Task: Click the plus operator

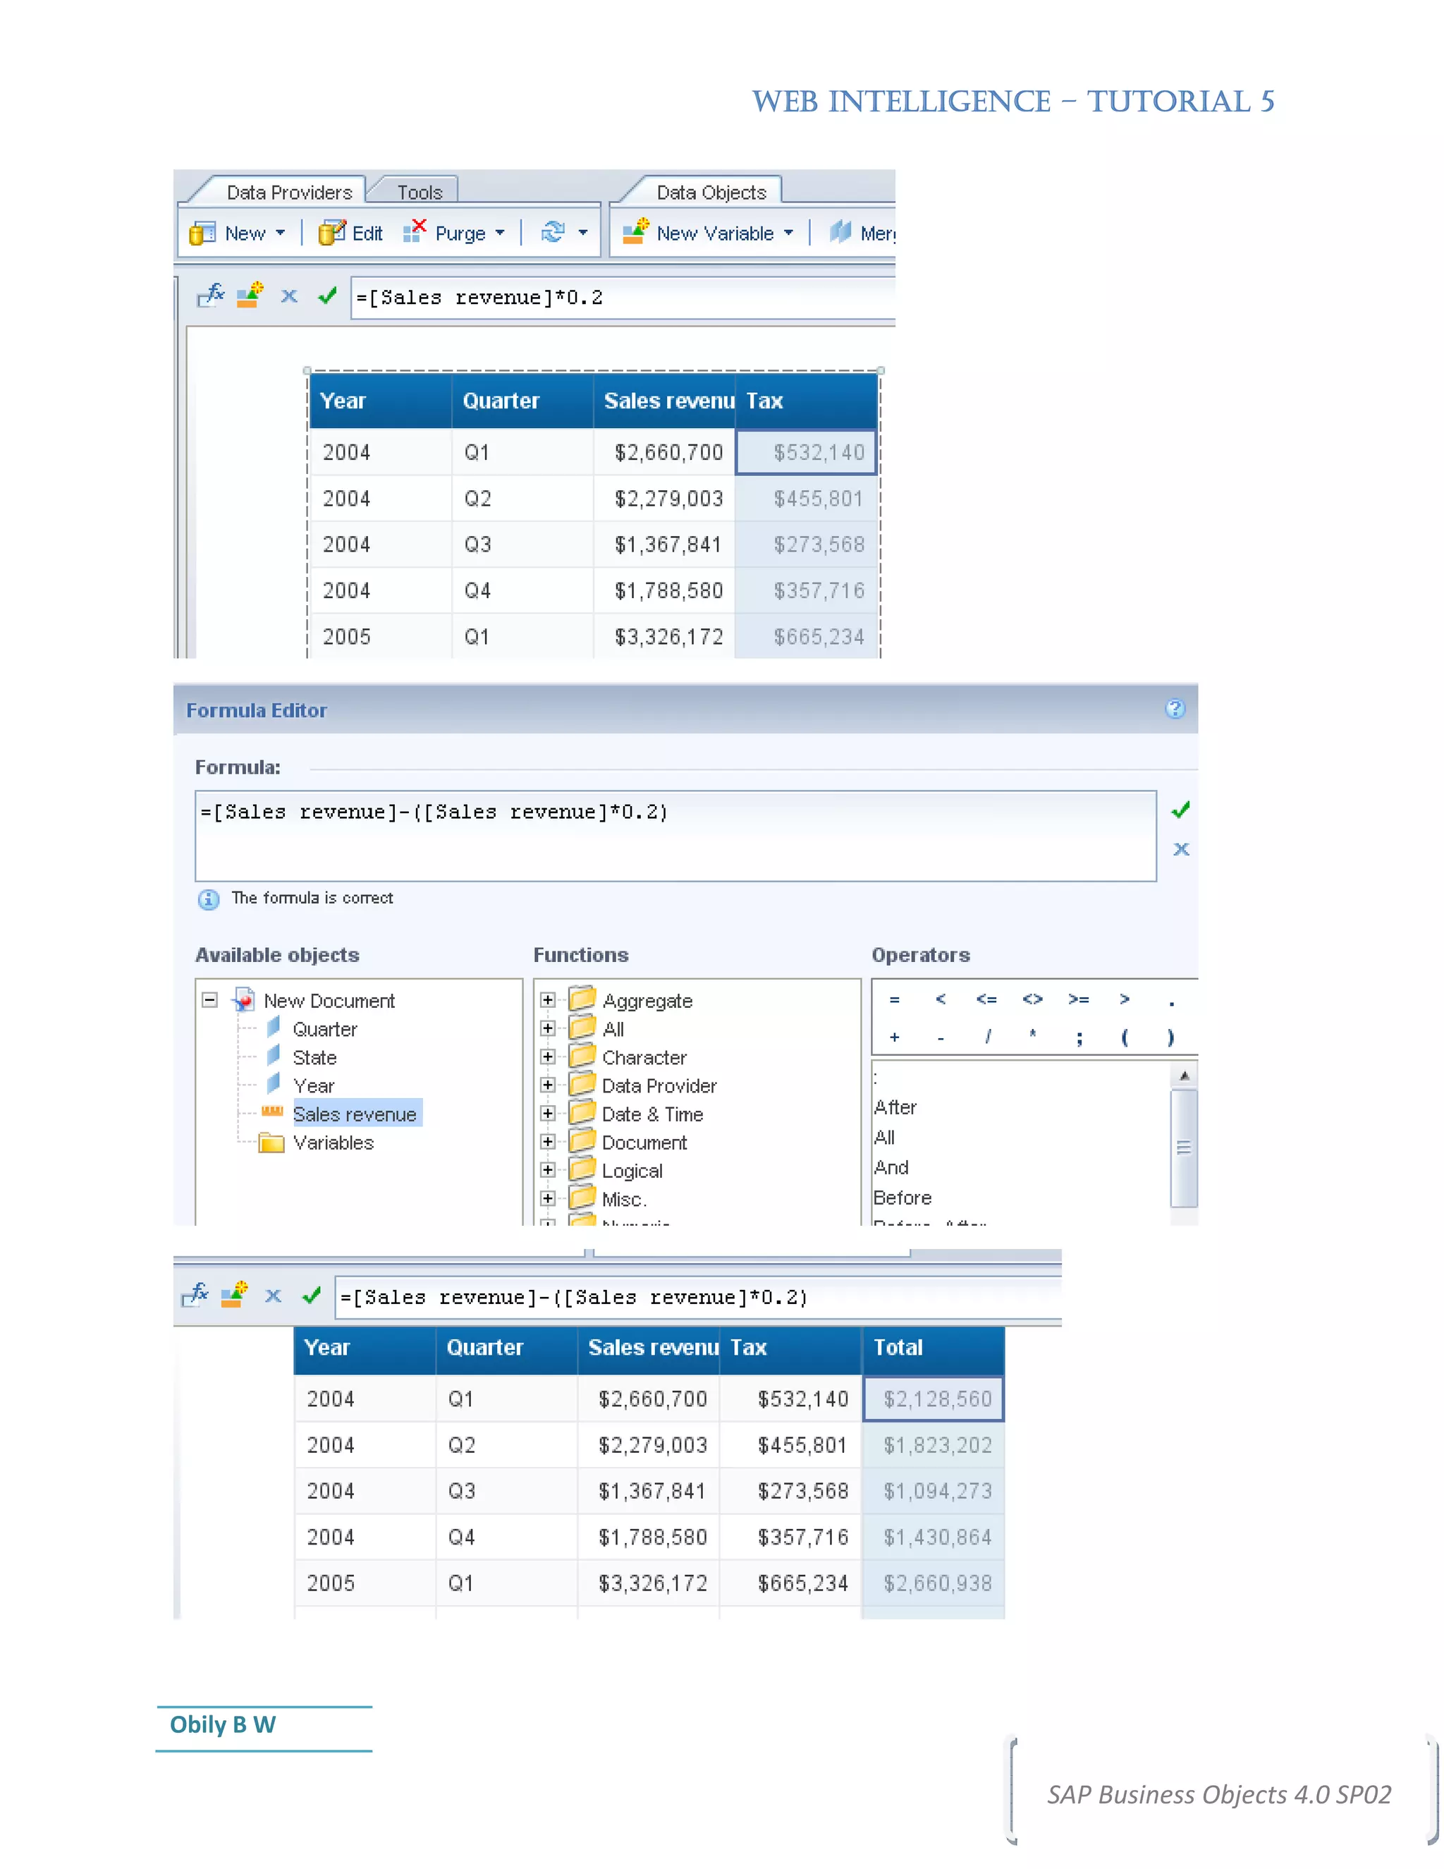Action: tap(894, 1036)
